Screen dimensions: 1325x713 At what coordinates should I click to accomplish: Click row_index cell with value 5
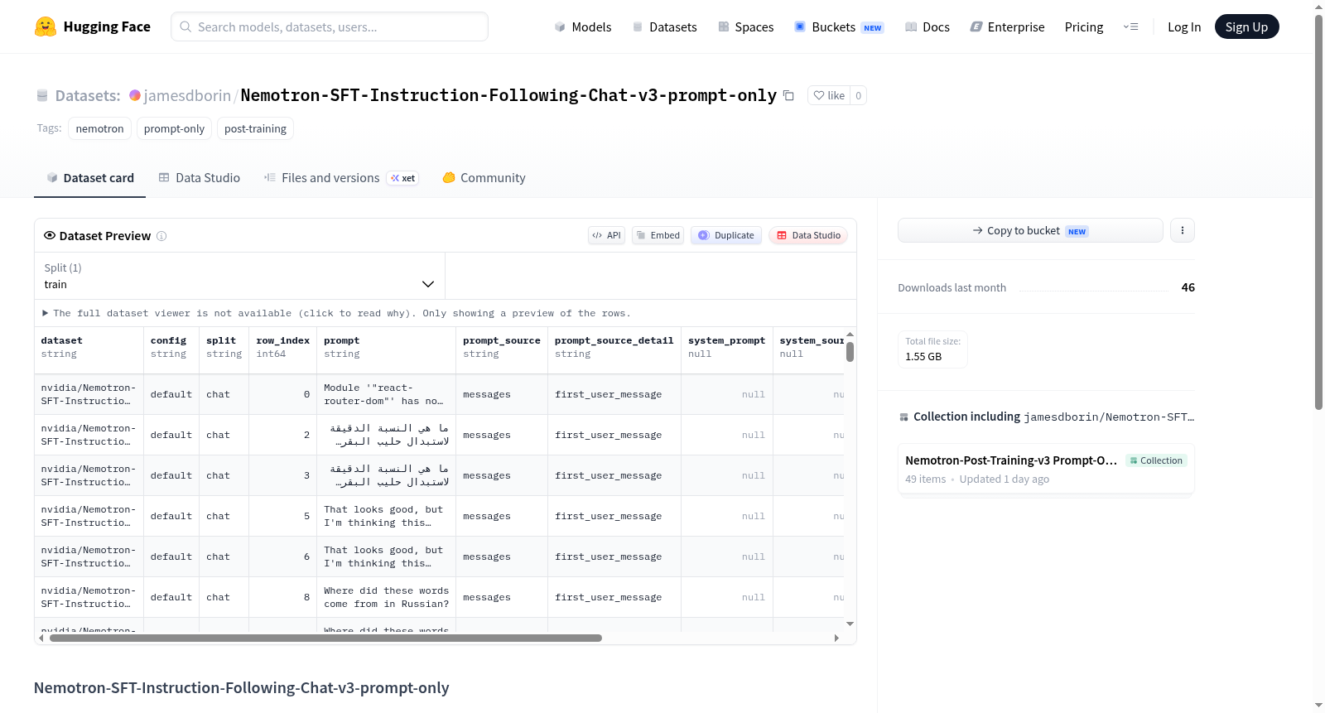(x=282, y=517)
